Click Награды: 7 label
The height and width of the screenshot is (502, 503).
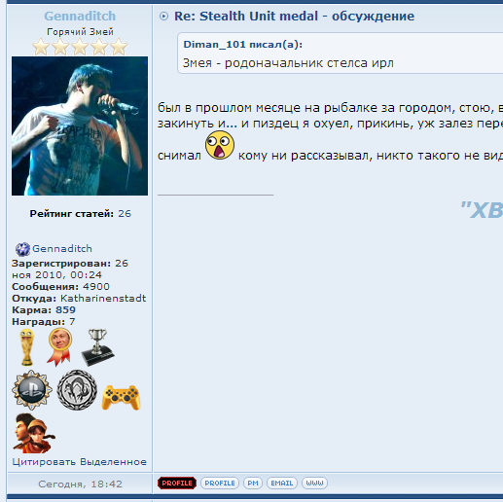coord(44,321)
